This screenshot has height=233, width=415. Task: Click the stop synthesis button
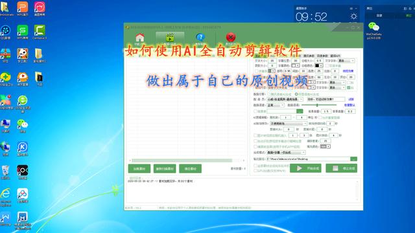342,168
